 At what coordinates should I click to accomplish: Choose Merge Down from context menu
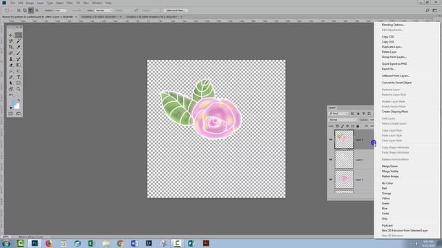pos(390,166)
